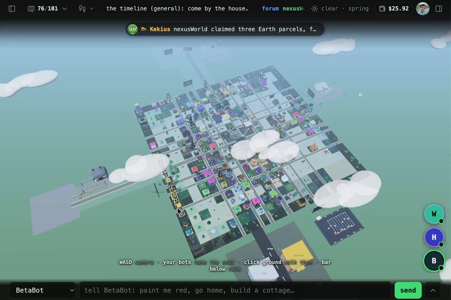This screenshot has height=300, width=451.
Task: Expand the chevron beside the 76/101 counter
Action: click(x=65, y=9)
